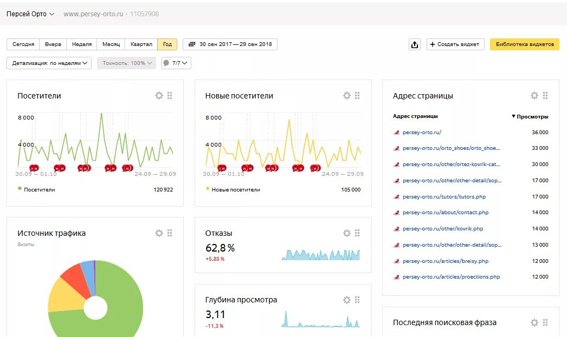Open the 7/7 notes dropdown
Viewport: 567px width, 337px height.
pos(176,63)
